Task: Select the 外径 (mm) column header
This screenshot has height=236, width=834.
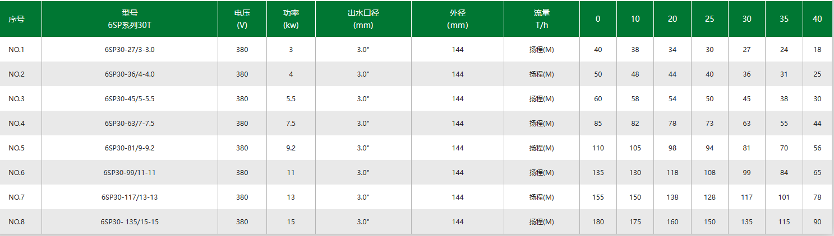Action: [458, 19]
